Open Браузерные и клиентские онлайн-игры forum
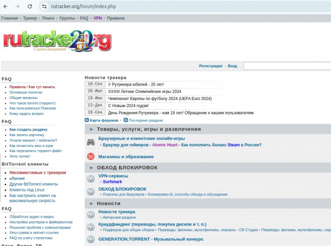The image size is (331, 246). [x=141, y=138]
